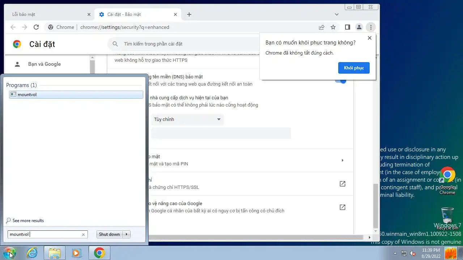Screen dimensions: 463x260
Task: Select the 'Cài đặt - Bảo mật' tab
Action: point(137,14)
